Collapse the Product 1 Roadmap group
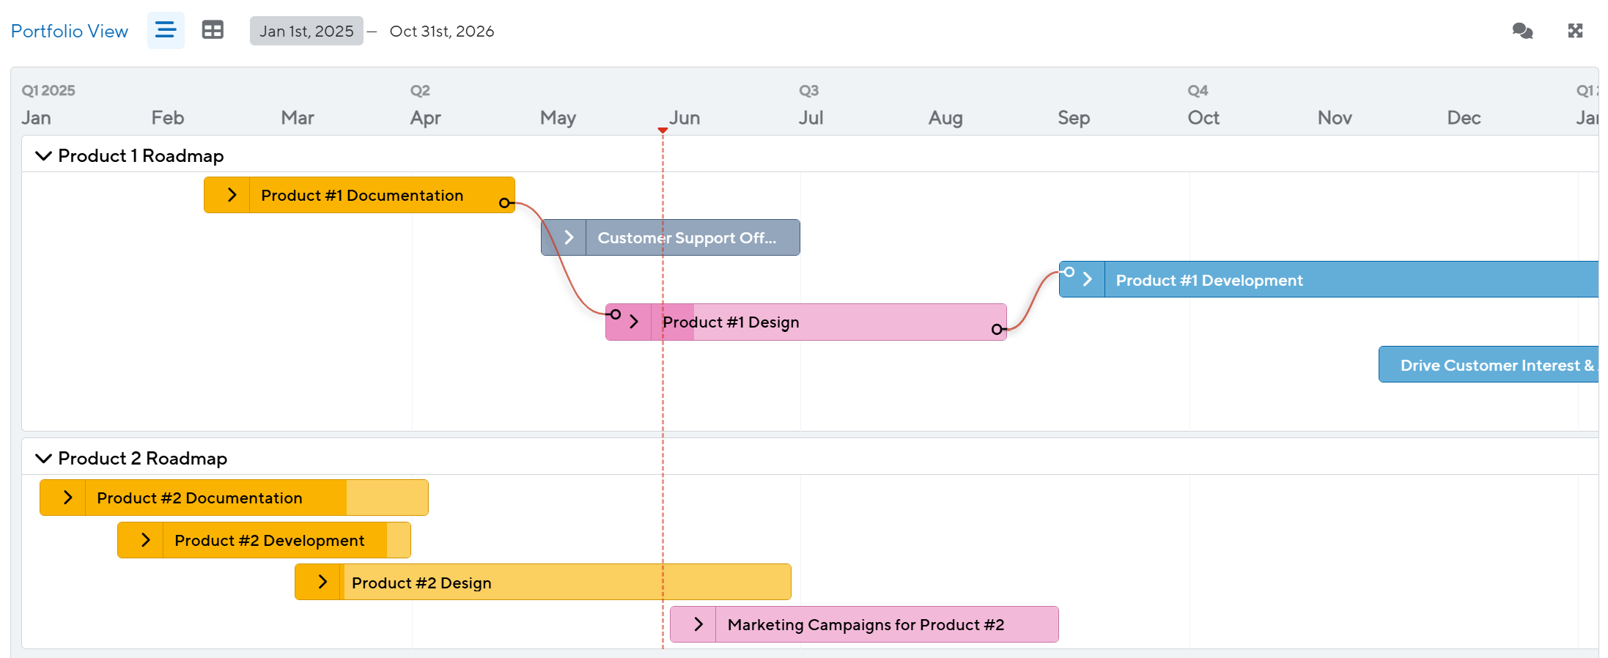This screenshot has width=1608, height=658. [44, 156]
